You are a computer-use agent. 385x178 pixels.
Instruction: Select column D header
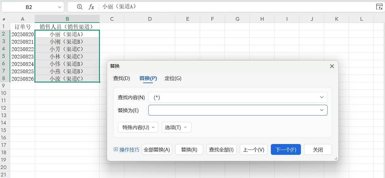click(150, 19)
